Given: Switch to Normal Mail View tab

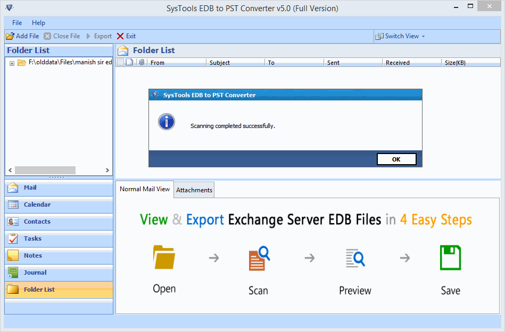Looking at the screenshot, I should (145, 189).
